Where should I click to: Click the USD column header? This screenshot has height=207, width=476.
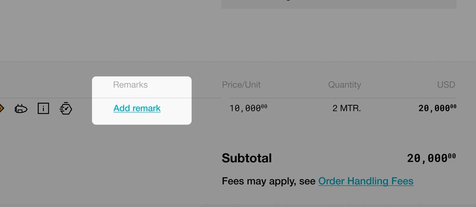pos(446,85)
